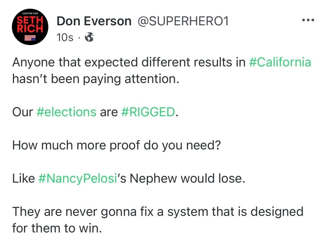Click "are" between #elections and #RIGGED

tap(109, 112)
